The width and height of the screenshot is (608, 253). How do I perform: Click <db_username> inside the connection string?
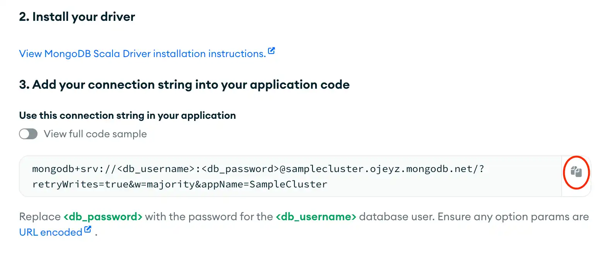point(155,169)
